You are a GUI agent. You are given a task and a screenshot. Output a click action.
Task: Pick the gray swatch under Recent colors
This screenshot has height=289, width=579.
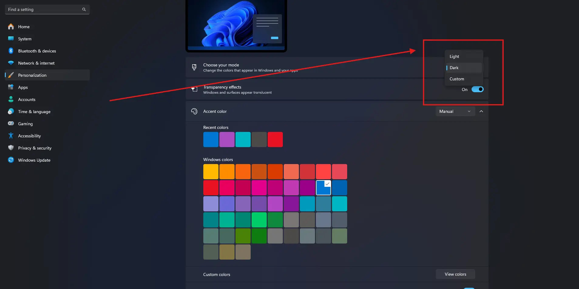[x=259, y=139]
